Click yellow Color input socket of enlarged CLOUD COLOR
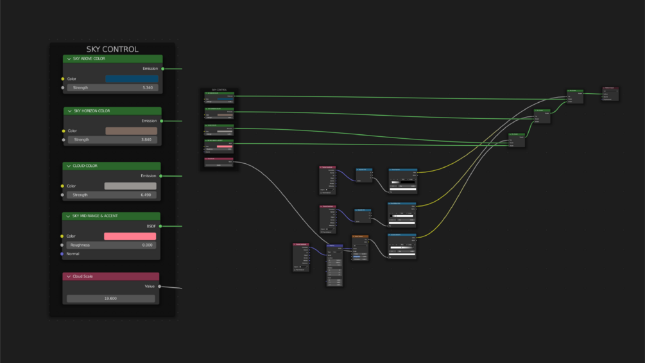 (x=62, y=186)
